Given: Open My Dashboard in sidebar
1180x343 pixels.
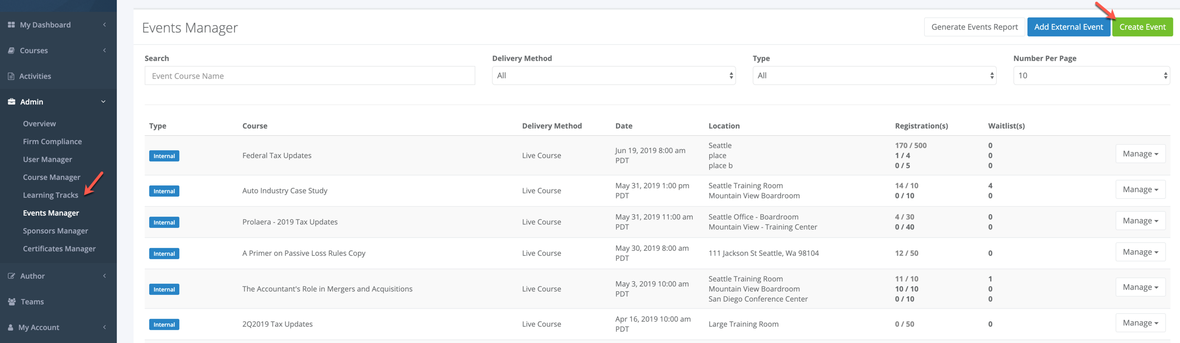Looking at the screenshot, I should [45, 25].
